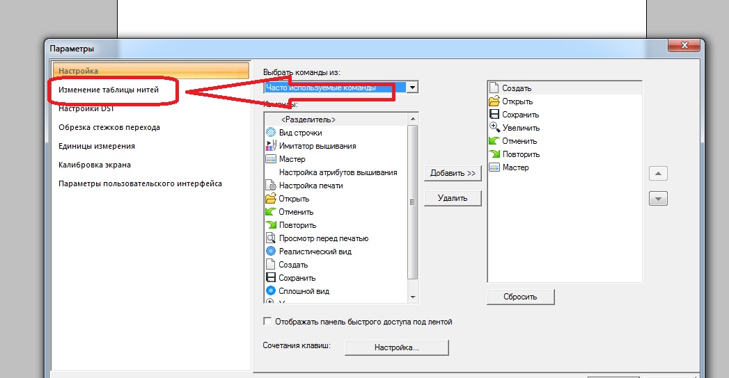Select 'Увеличить' text in quick access list
Image resolution: width=729 pixels, height=378 pixels.
[521, 128]
